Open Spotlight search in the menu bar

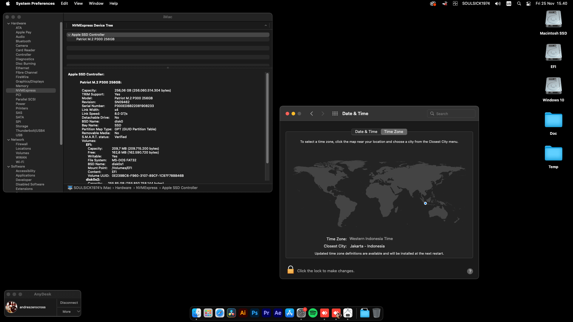[x=519, y=4]
